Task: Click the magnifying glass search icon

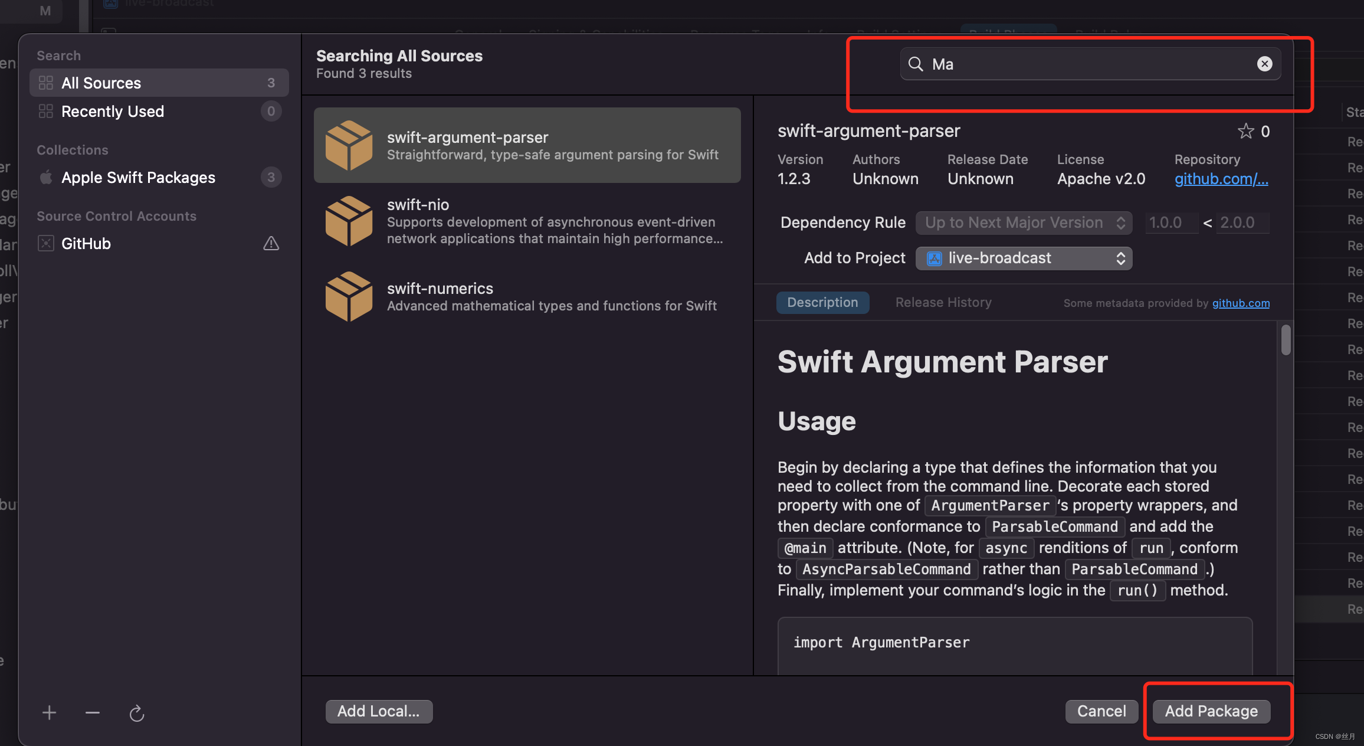Action: pos(916,64)
